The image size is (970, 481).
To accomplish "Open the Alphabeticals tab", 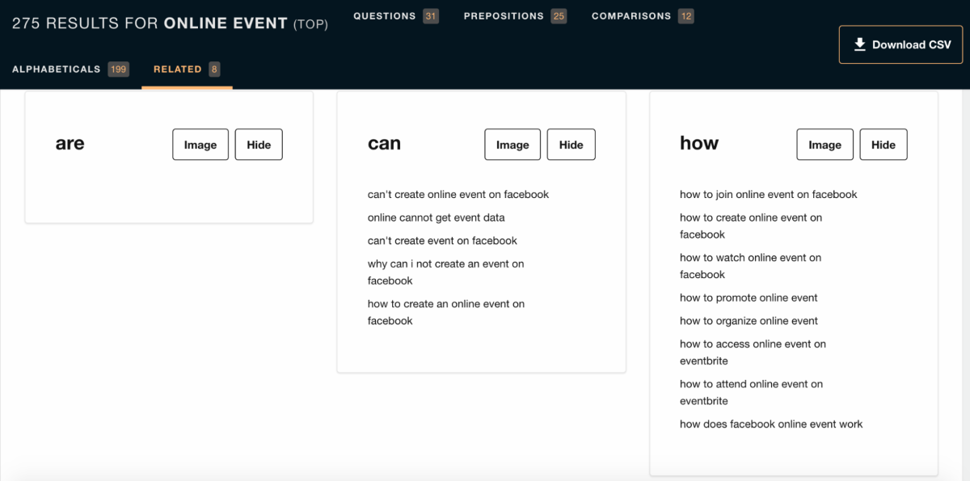I will point(70,70).
